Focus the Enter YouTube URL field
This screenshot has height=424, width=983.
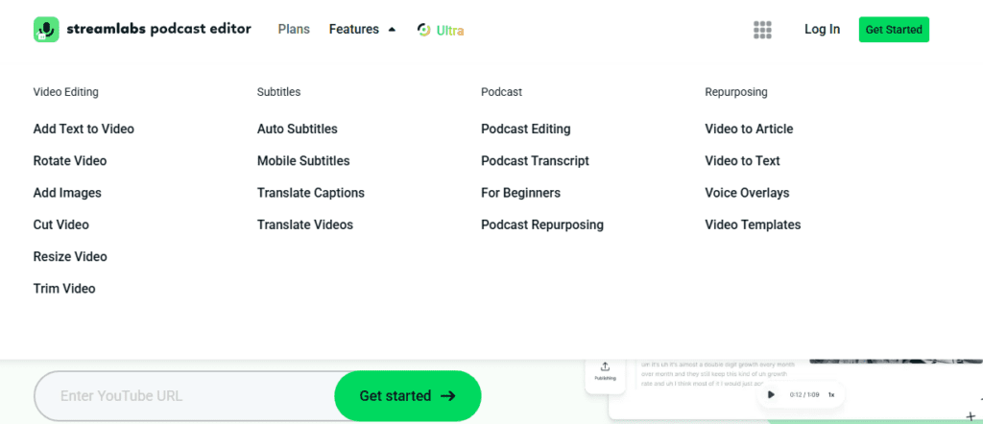pos(185,396)
